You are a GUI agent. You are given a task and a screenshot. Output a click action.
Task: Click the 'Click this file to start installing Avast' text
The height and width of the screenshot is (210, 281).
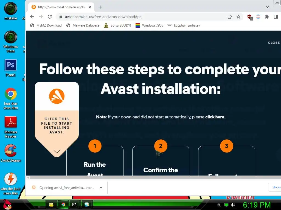[57, 126]
